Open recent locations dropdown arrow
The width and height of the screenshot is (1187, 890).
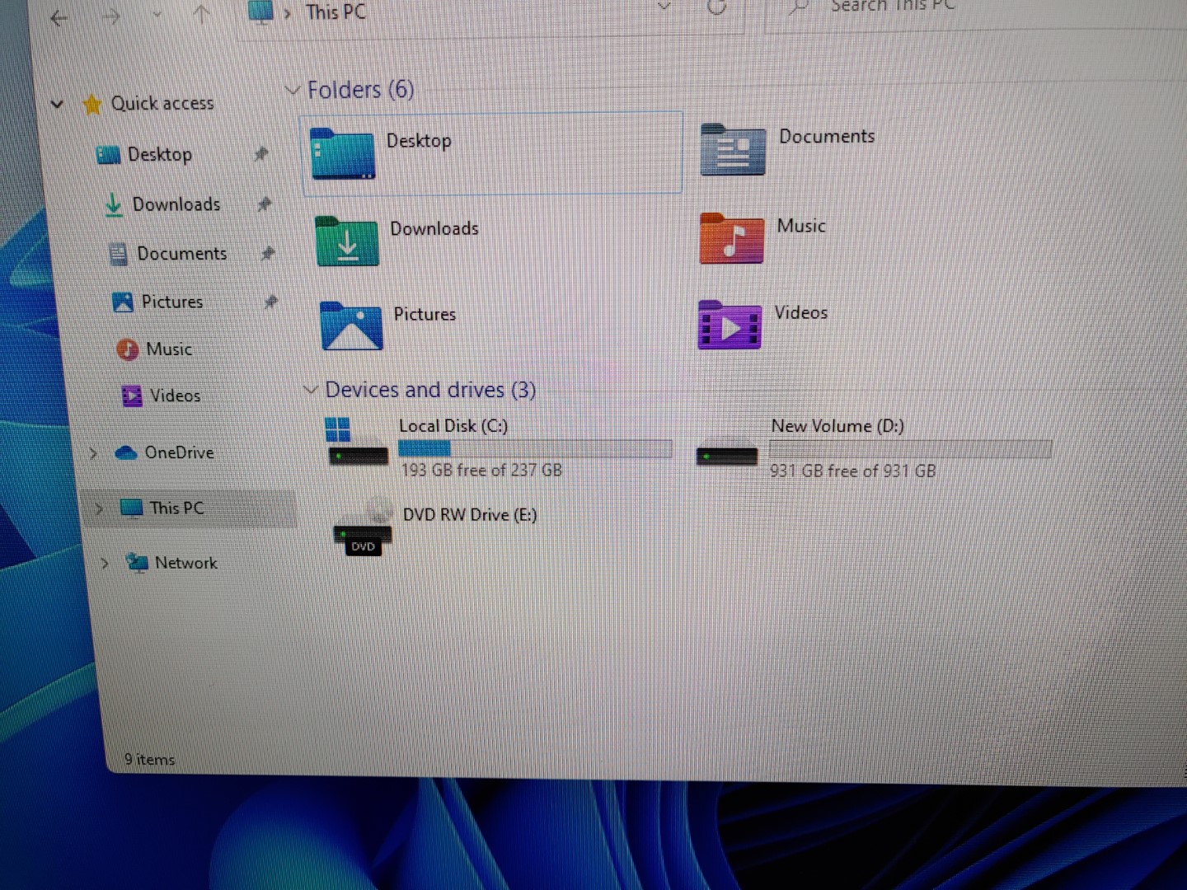pos(157,15)
